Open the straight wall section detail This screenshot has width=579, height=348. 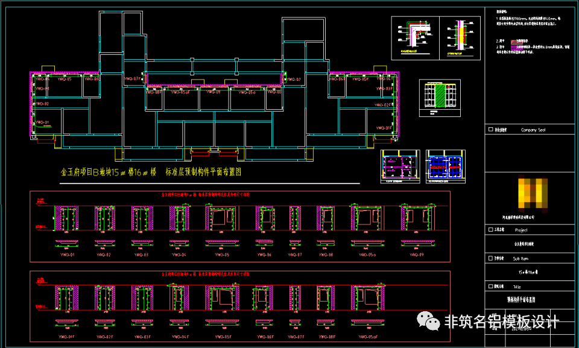point(460,38)
